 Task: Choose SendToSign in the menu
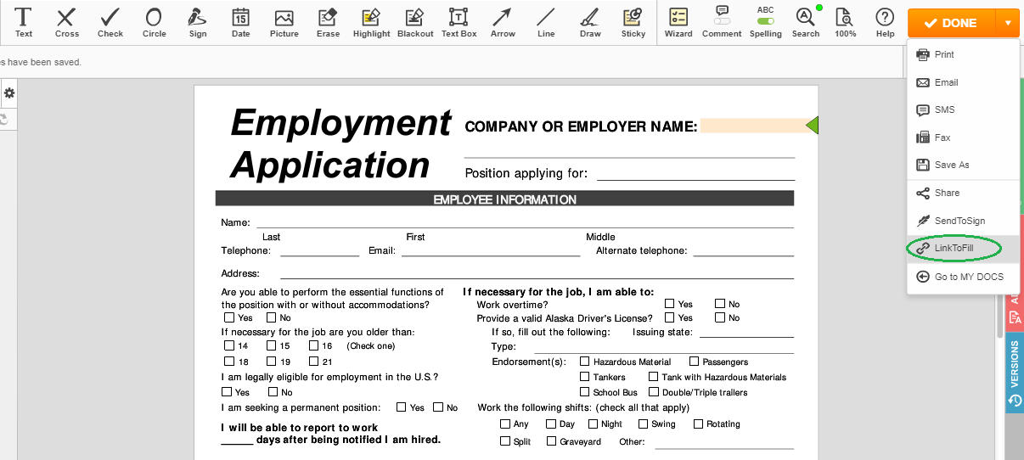(963, 221)
